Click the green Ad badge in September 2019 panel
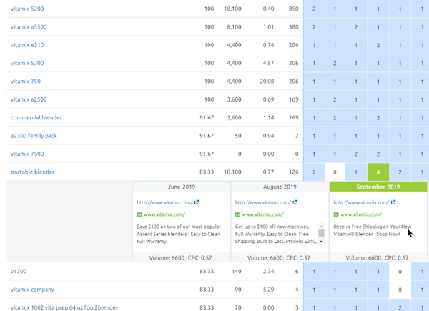The width and height of the screenshot is (429, 311). (336, 214)
